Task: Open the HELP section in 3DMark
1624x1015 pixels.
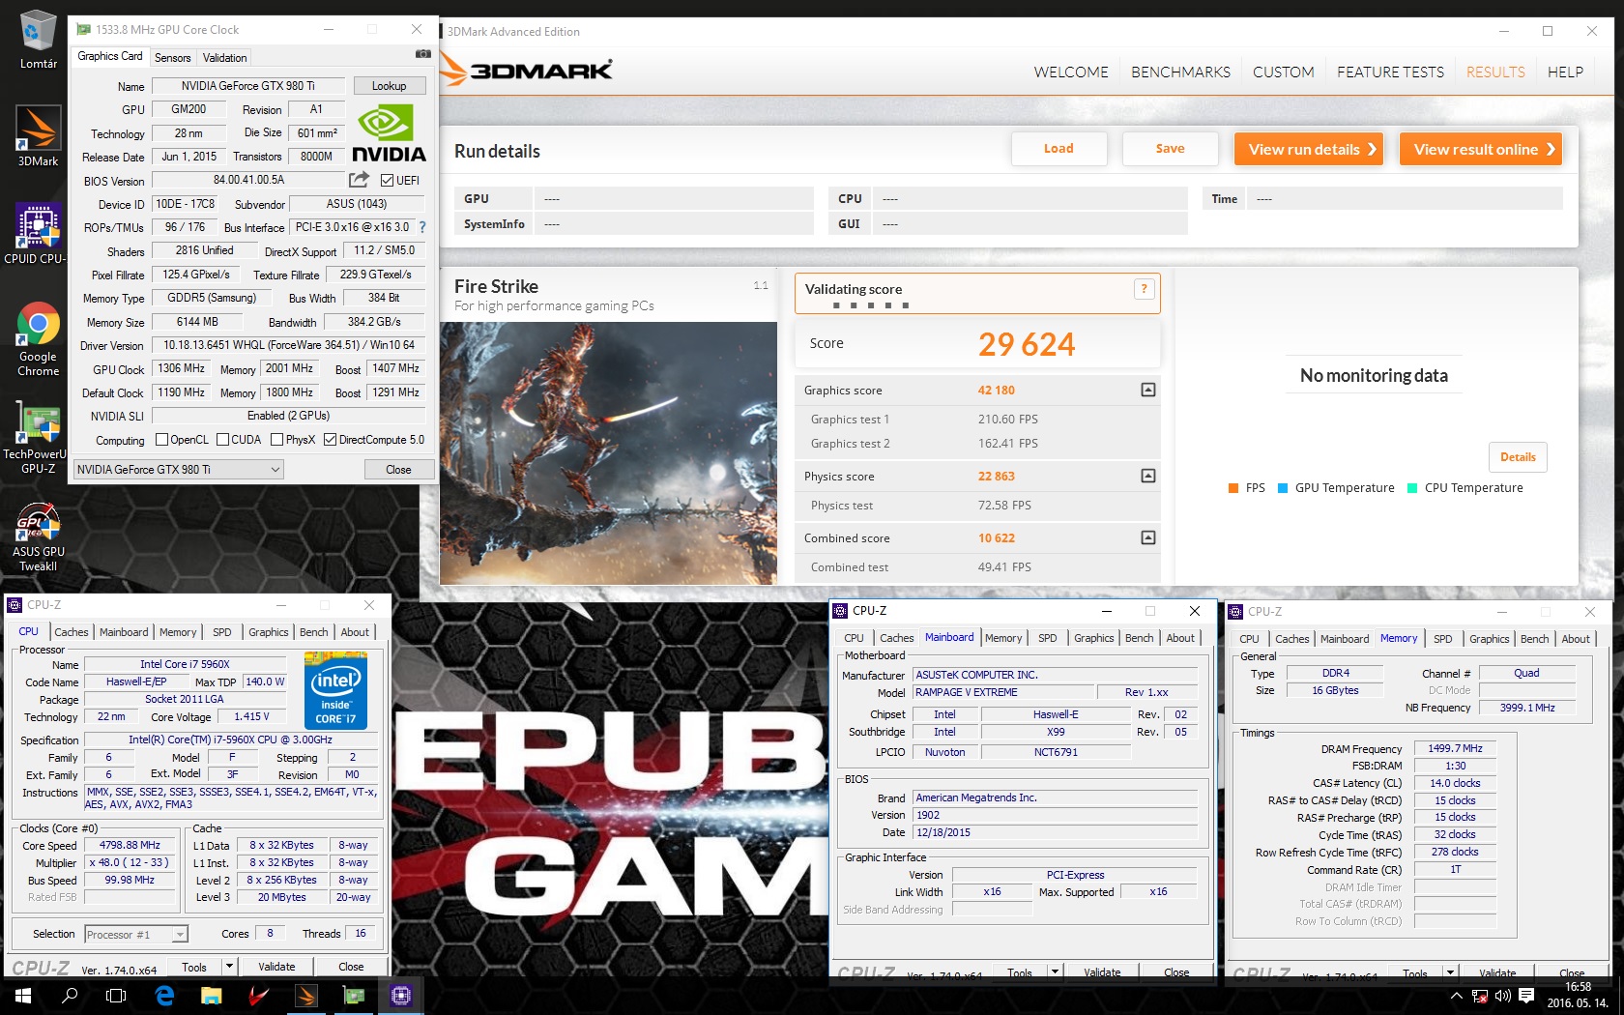Action: click(x=1565, y=72)
